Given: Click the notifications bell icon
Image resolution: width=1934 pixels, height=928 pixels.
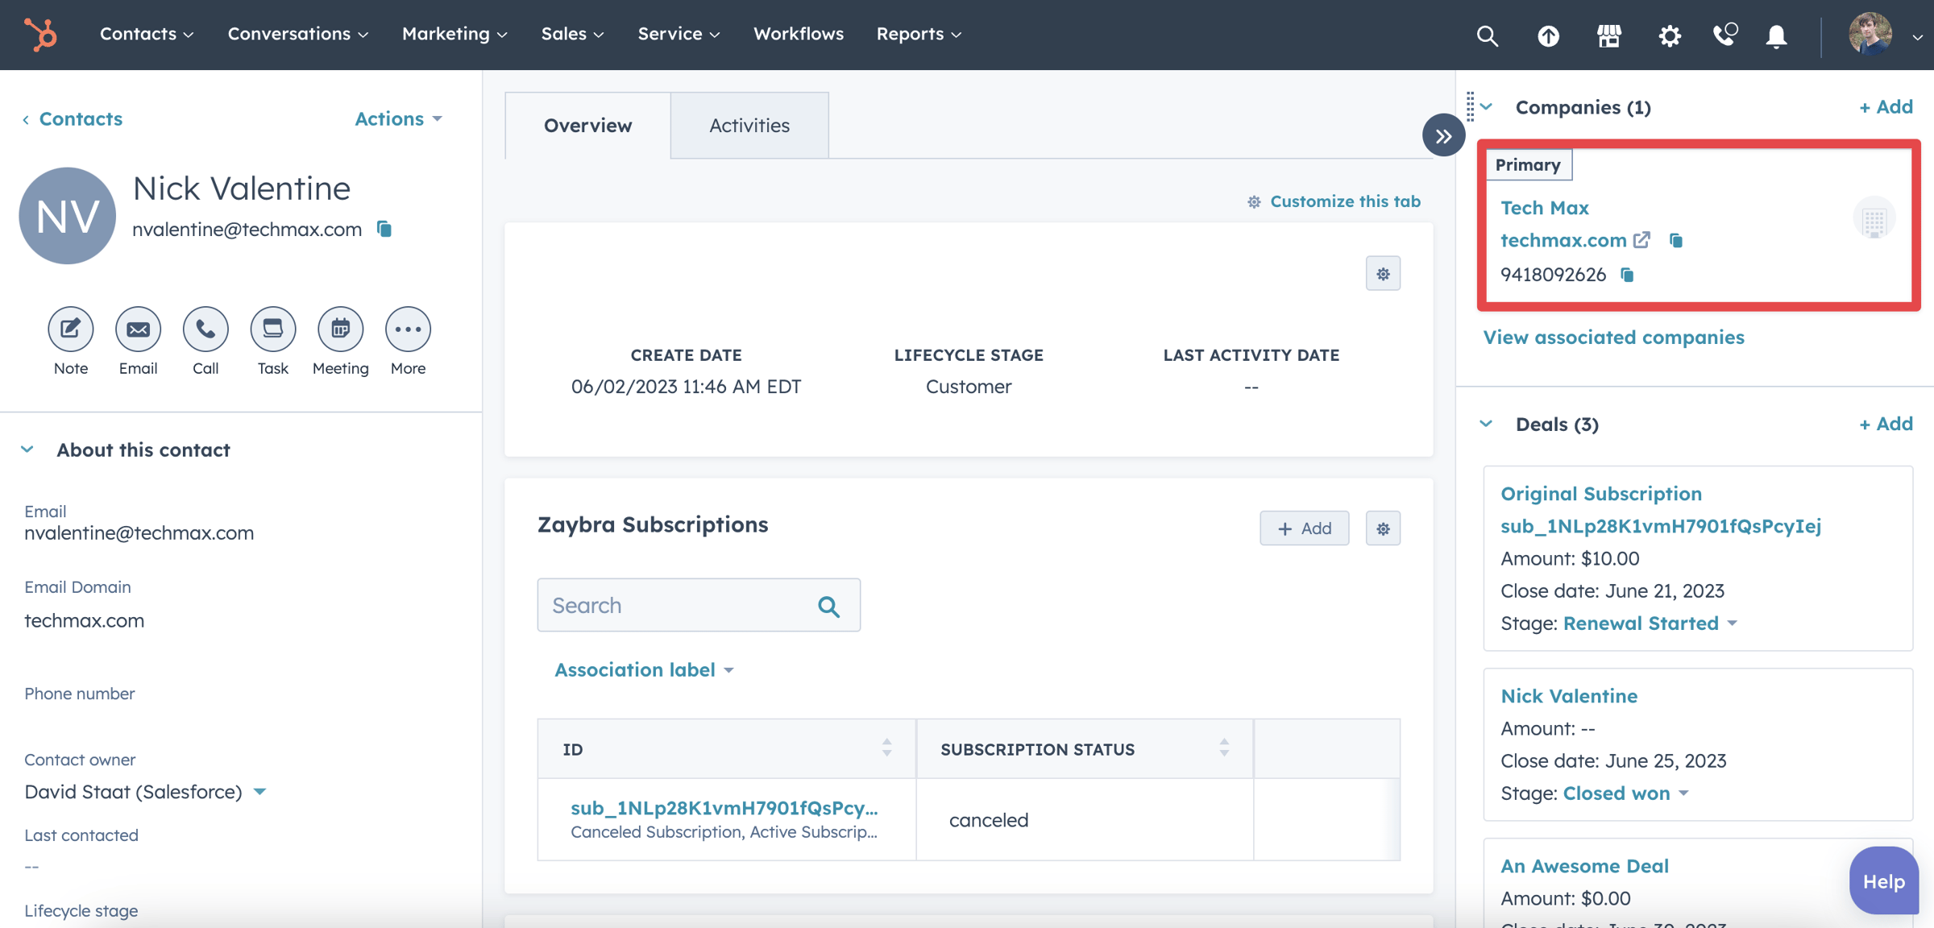Looking at the screenshot, I should [x=1776, y=35].
